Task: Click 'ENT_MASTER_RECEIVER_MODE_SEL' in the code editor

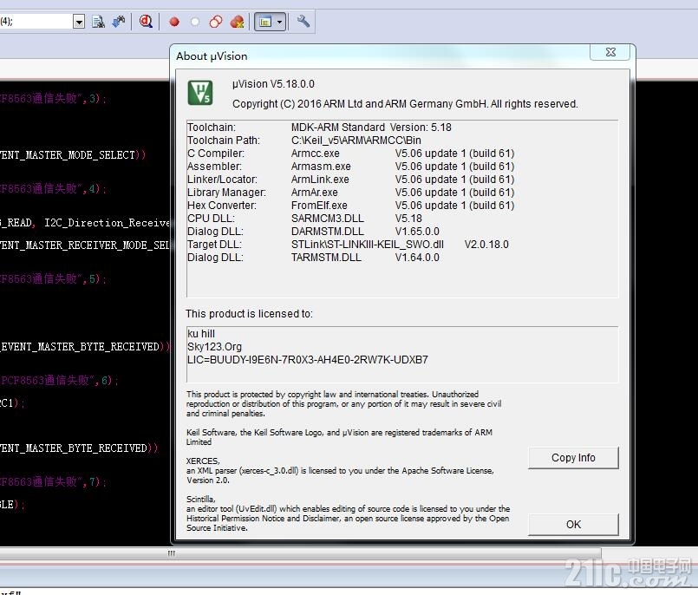Action: 85,245
